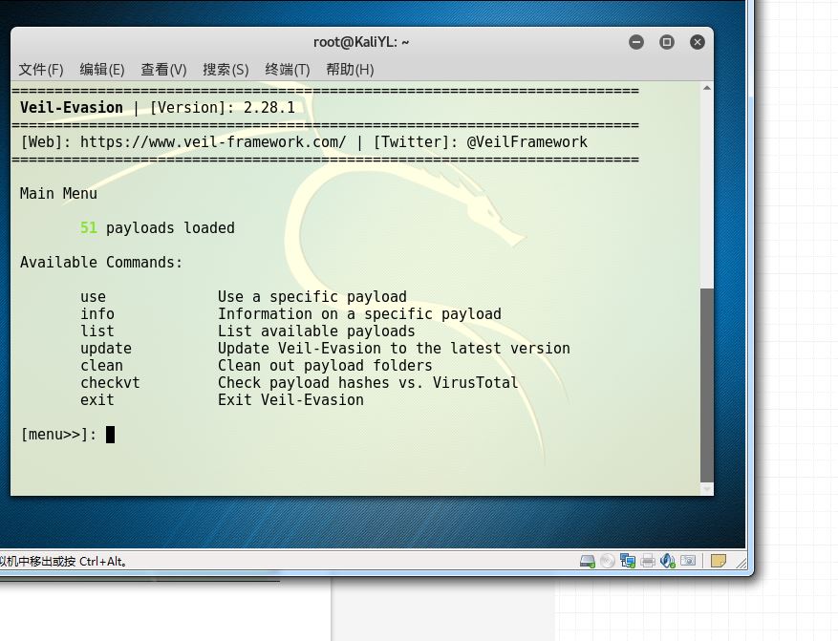Click the 'list' command text

click(97, 331)
